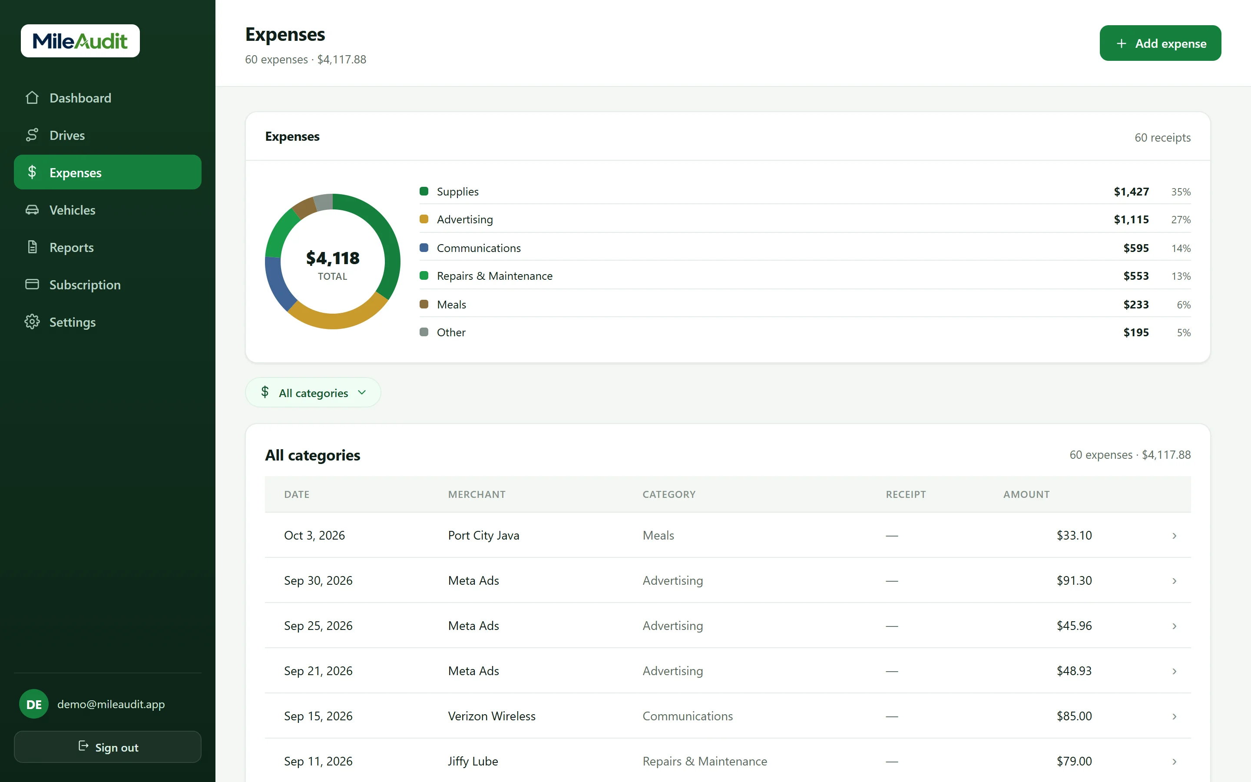Expand the Port City Java row chevron
1251x782 pixels.
click(x=1174, y=536)
